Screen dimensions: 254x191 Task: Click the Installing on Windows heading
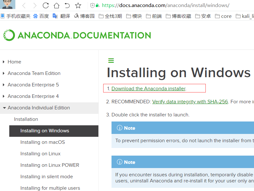click(179, 73)
